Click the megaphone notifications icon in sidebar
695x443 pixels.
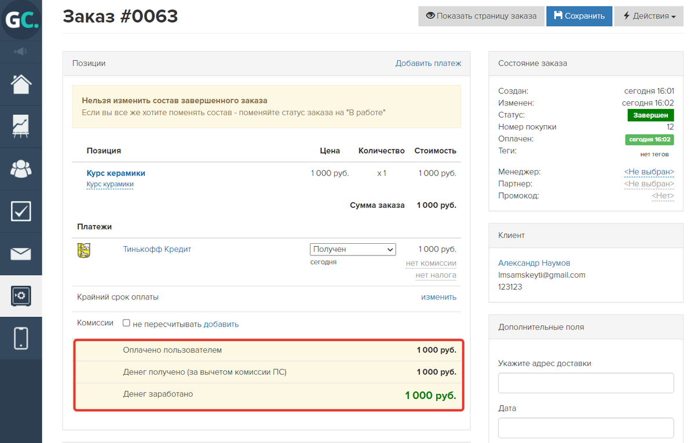(x=21, y=52)
